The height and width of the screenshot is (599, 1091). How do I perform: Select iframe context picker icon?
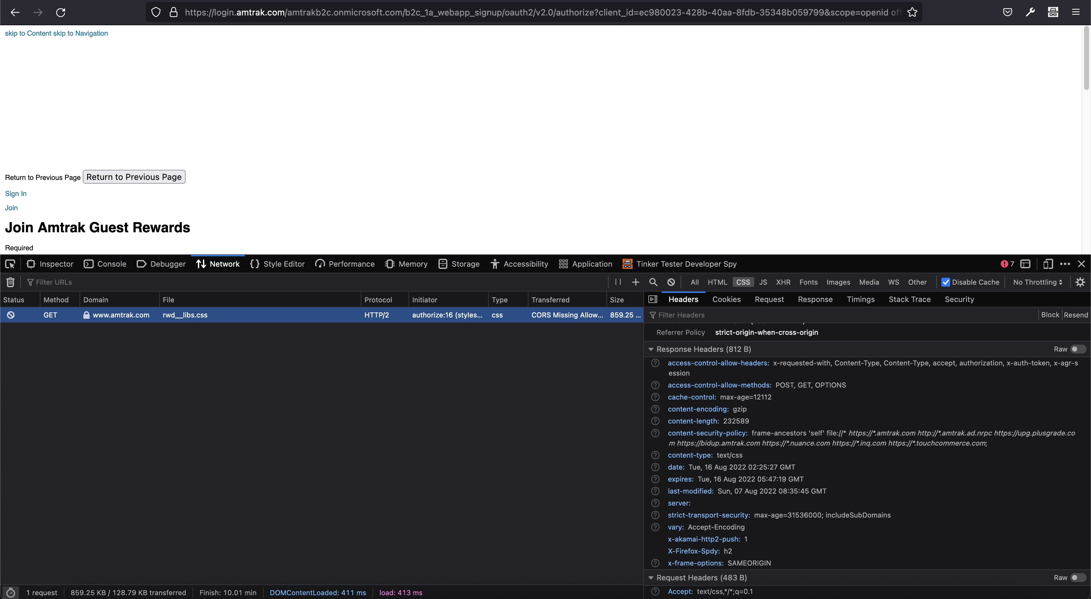1025,264
